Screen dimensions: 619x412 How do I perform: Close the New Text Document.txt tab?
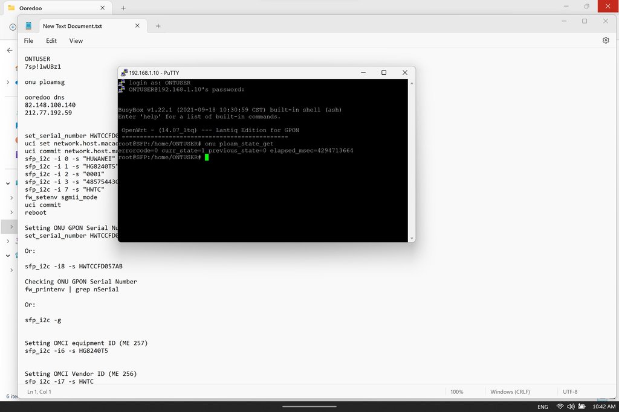pos(137,26)
